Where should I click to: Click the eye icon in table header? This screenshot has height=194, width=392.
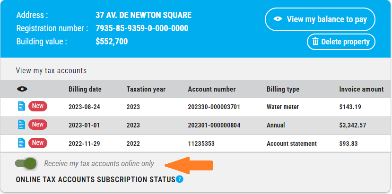(22, 89)
